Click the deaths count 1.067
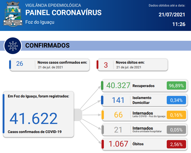The height and width of the screenshot is (153, 191). pyautogui.click(x=118, y=144)
